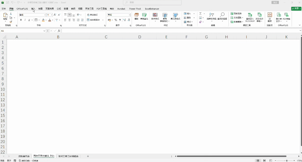The image size is (302, 162).
Task: Toggle Wrap Text (自动换行)
Action: [92, 15]
